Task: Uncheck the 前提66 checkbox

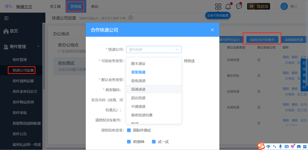Action: [x=129, y=142]
